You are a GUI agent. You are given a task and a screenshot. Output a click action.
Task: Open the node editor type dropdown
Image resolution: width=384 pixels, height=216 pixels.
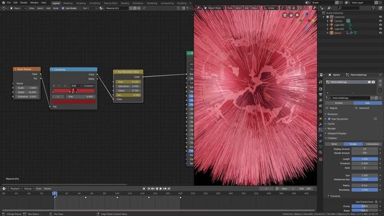click(4, 8)
